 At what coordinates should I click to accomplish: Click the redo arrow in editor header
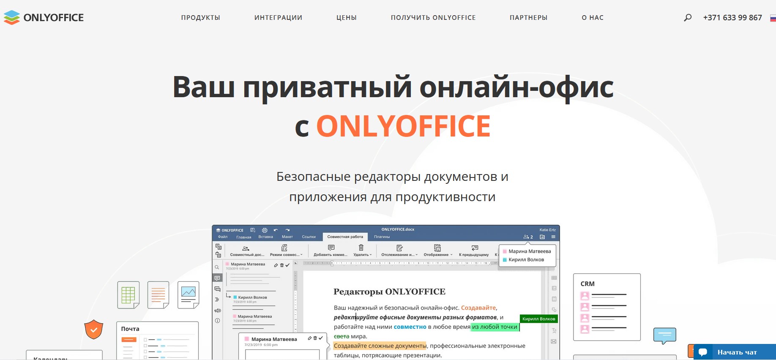[x=287, y=230]
